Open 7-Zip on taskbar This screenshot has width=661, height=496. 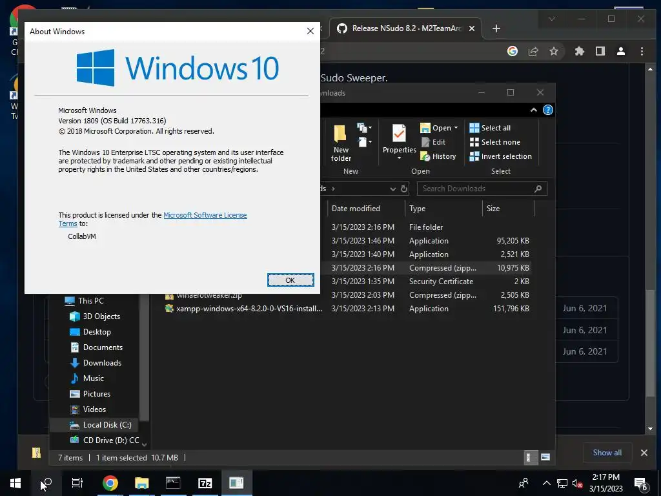point(205,483)
